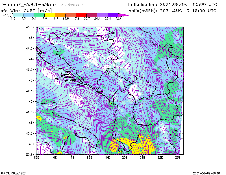Click the 2021-08-09-09:40 timestamp at bottom
The height and width of the screenshot is (175, 226).
[x=208, y=173]
